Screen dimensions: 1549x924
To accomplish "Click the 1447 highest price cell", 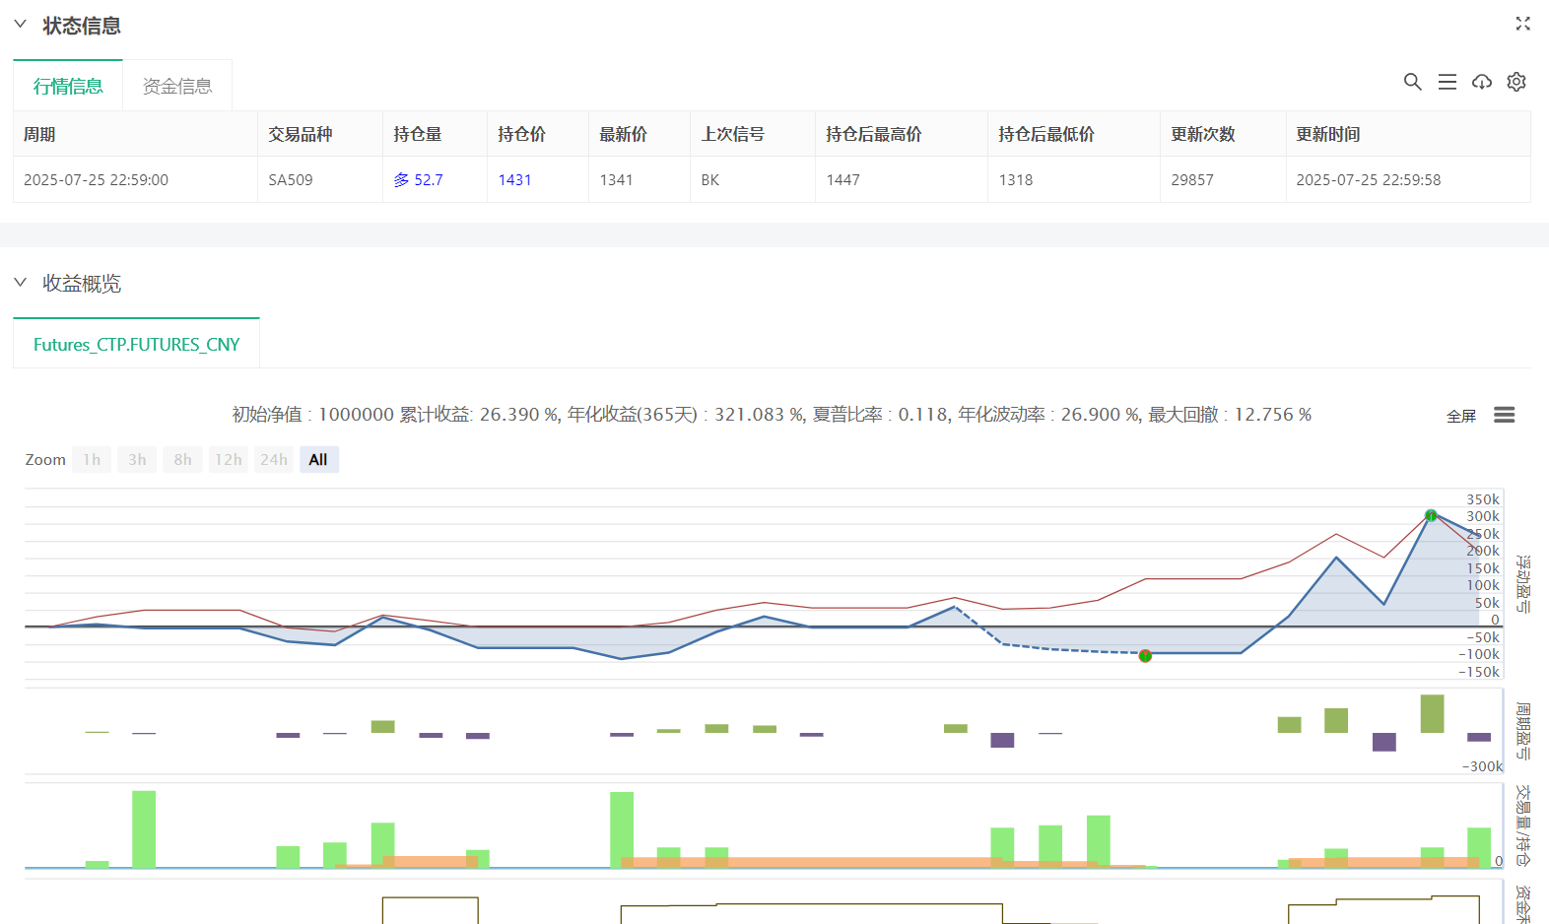I will click(902, 179).
